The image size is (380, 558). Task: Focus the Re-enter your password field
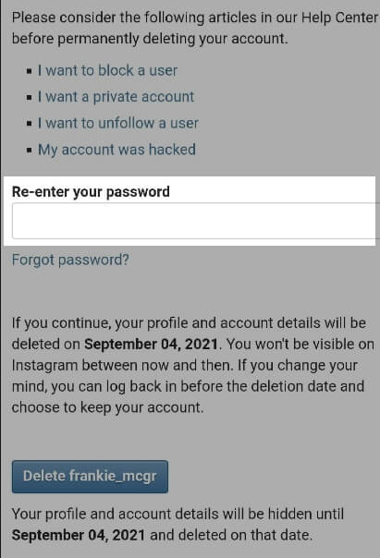click(194, 221)
